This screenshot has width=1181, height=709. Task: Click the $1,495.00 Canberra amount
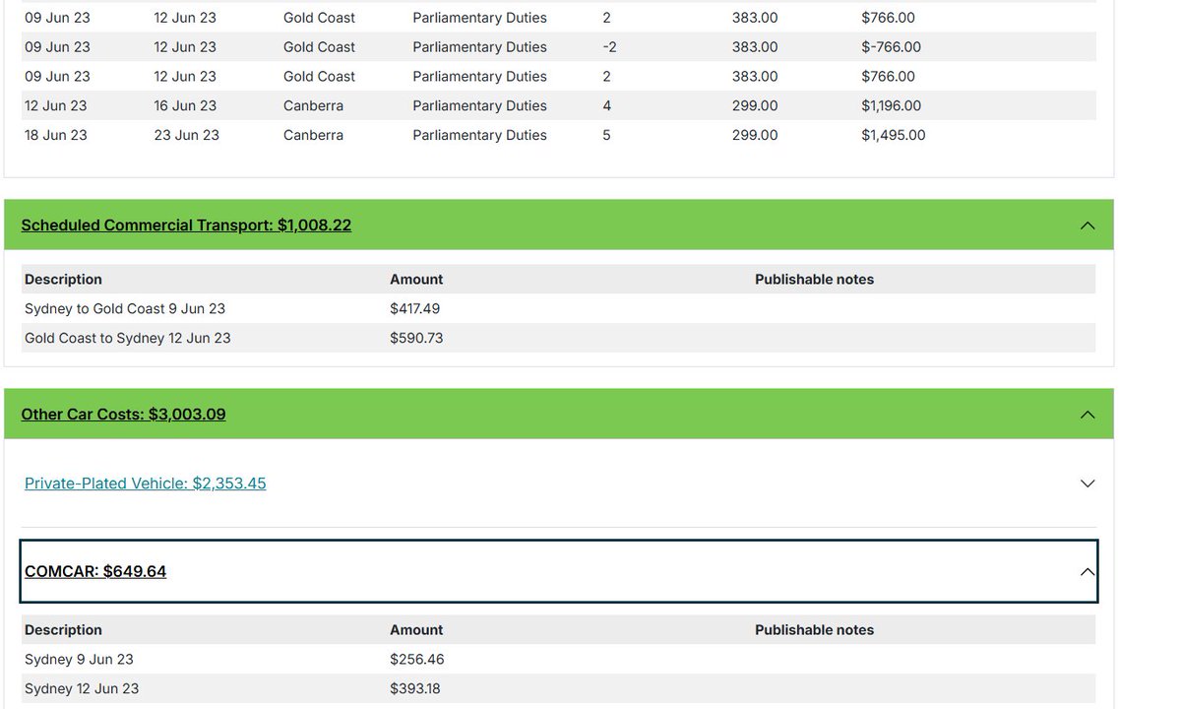tap(893, 135)
